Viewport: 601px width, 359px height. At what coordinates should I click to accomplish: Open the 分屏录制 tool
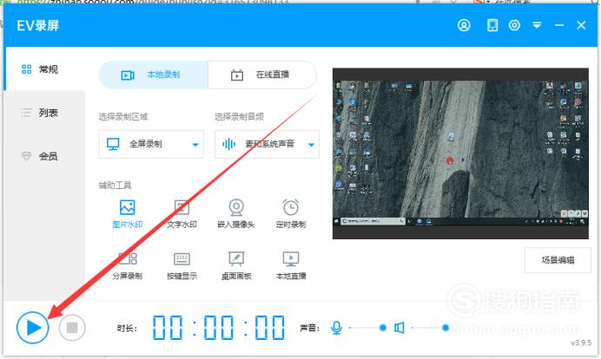coord(128,265)
